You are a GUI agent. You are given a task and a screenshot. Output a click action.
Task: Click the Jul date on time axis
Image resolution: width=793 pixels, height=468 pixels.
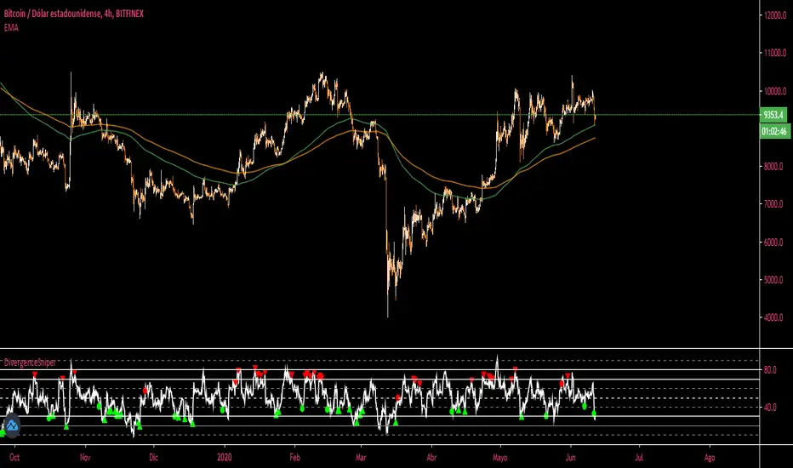point(639,458)
